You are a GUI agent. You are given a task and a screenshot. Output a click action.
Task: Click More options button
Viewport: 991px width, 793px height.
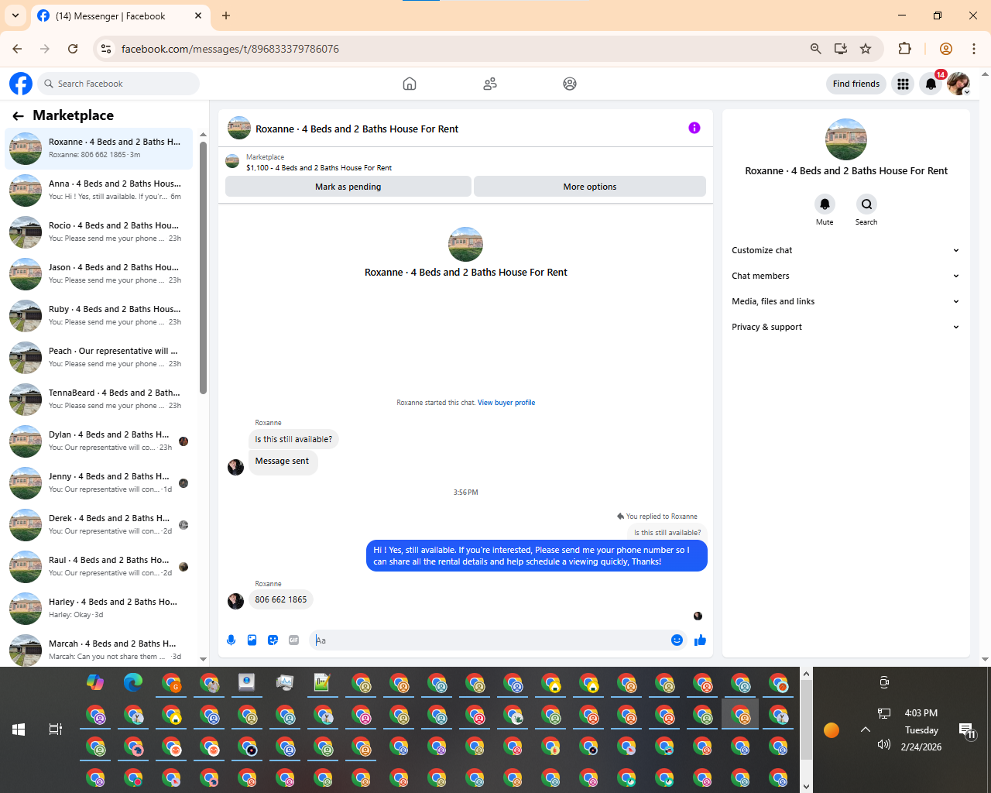pos(590,187)
